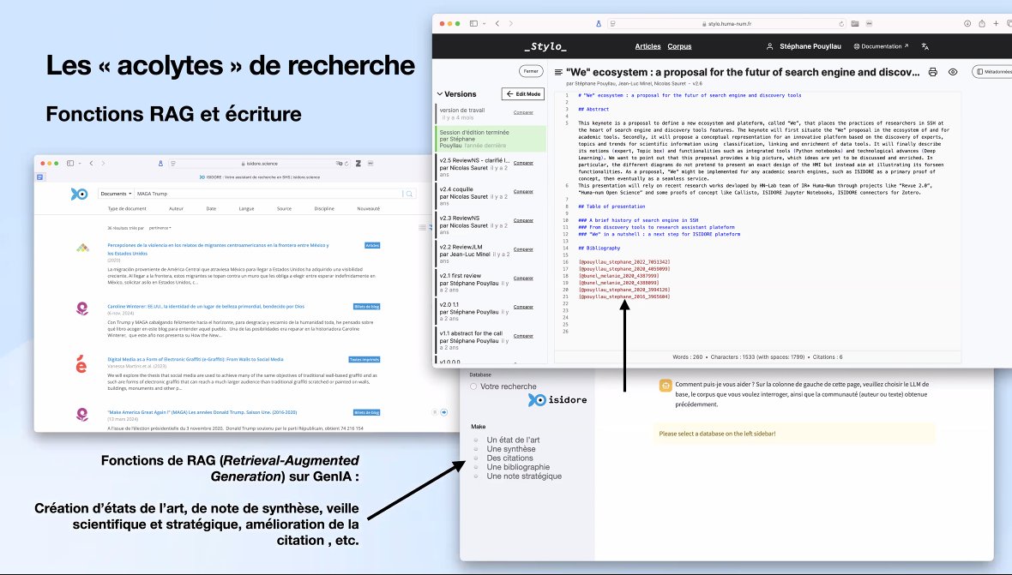
Task: Expand the Discipline filter
Action: tap(324, 208)
